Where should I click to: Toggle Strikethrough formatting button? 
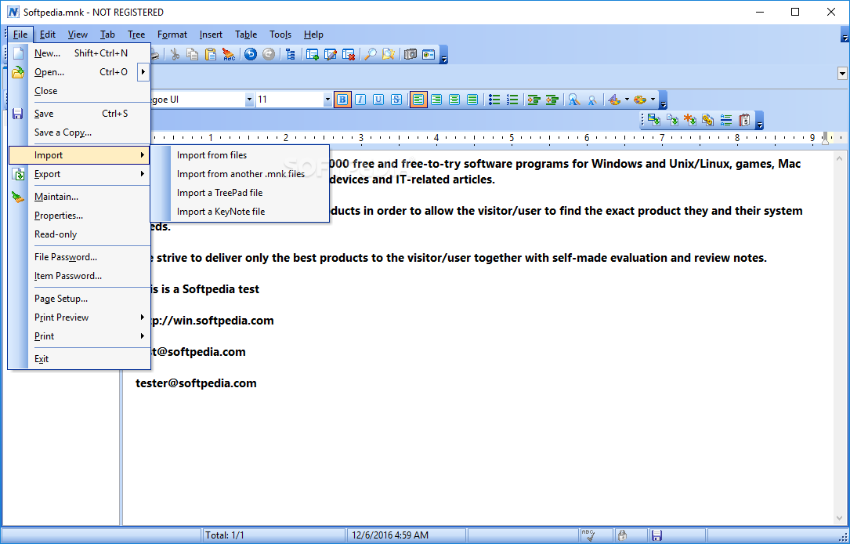pyautogui.click(x=397, y=100)
